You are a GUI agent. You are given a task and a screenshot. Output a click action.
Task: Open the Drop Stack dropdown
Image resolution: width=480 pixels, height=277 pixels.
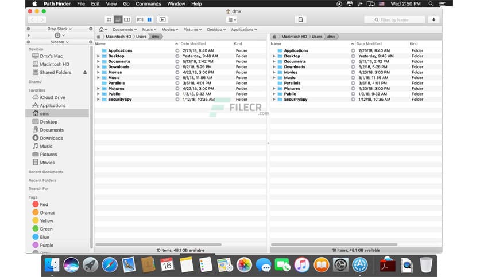coord(59,29)
